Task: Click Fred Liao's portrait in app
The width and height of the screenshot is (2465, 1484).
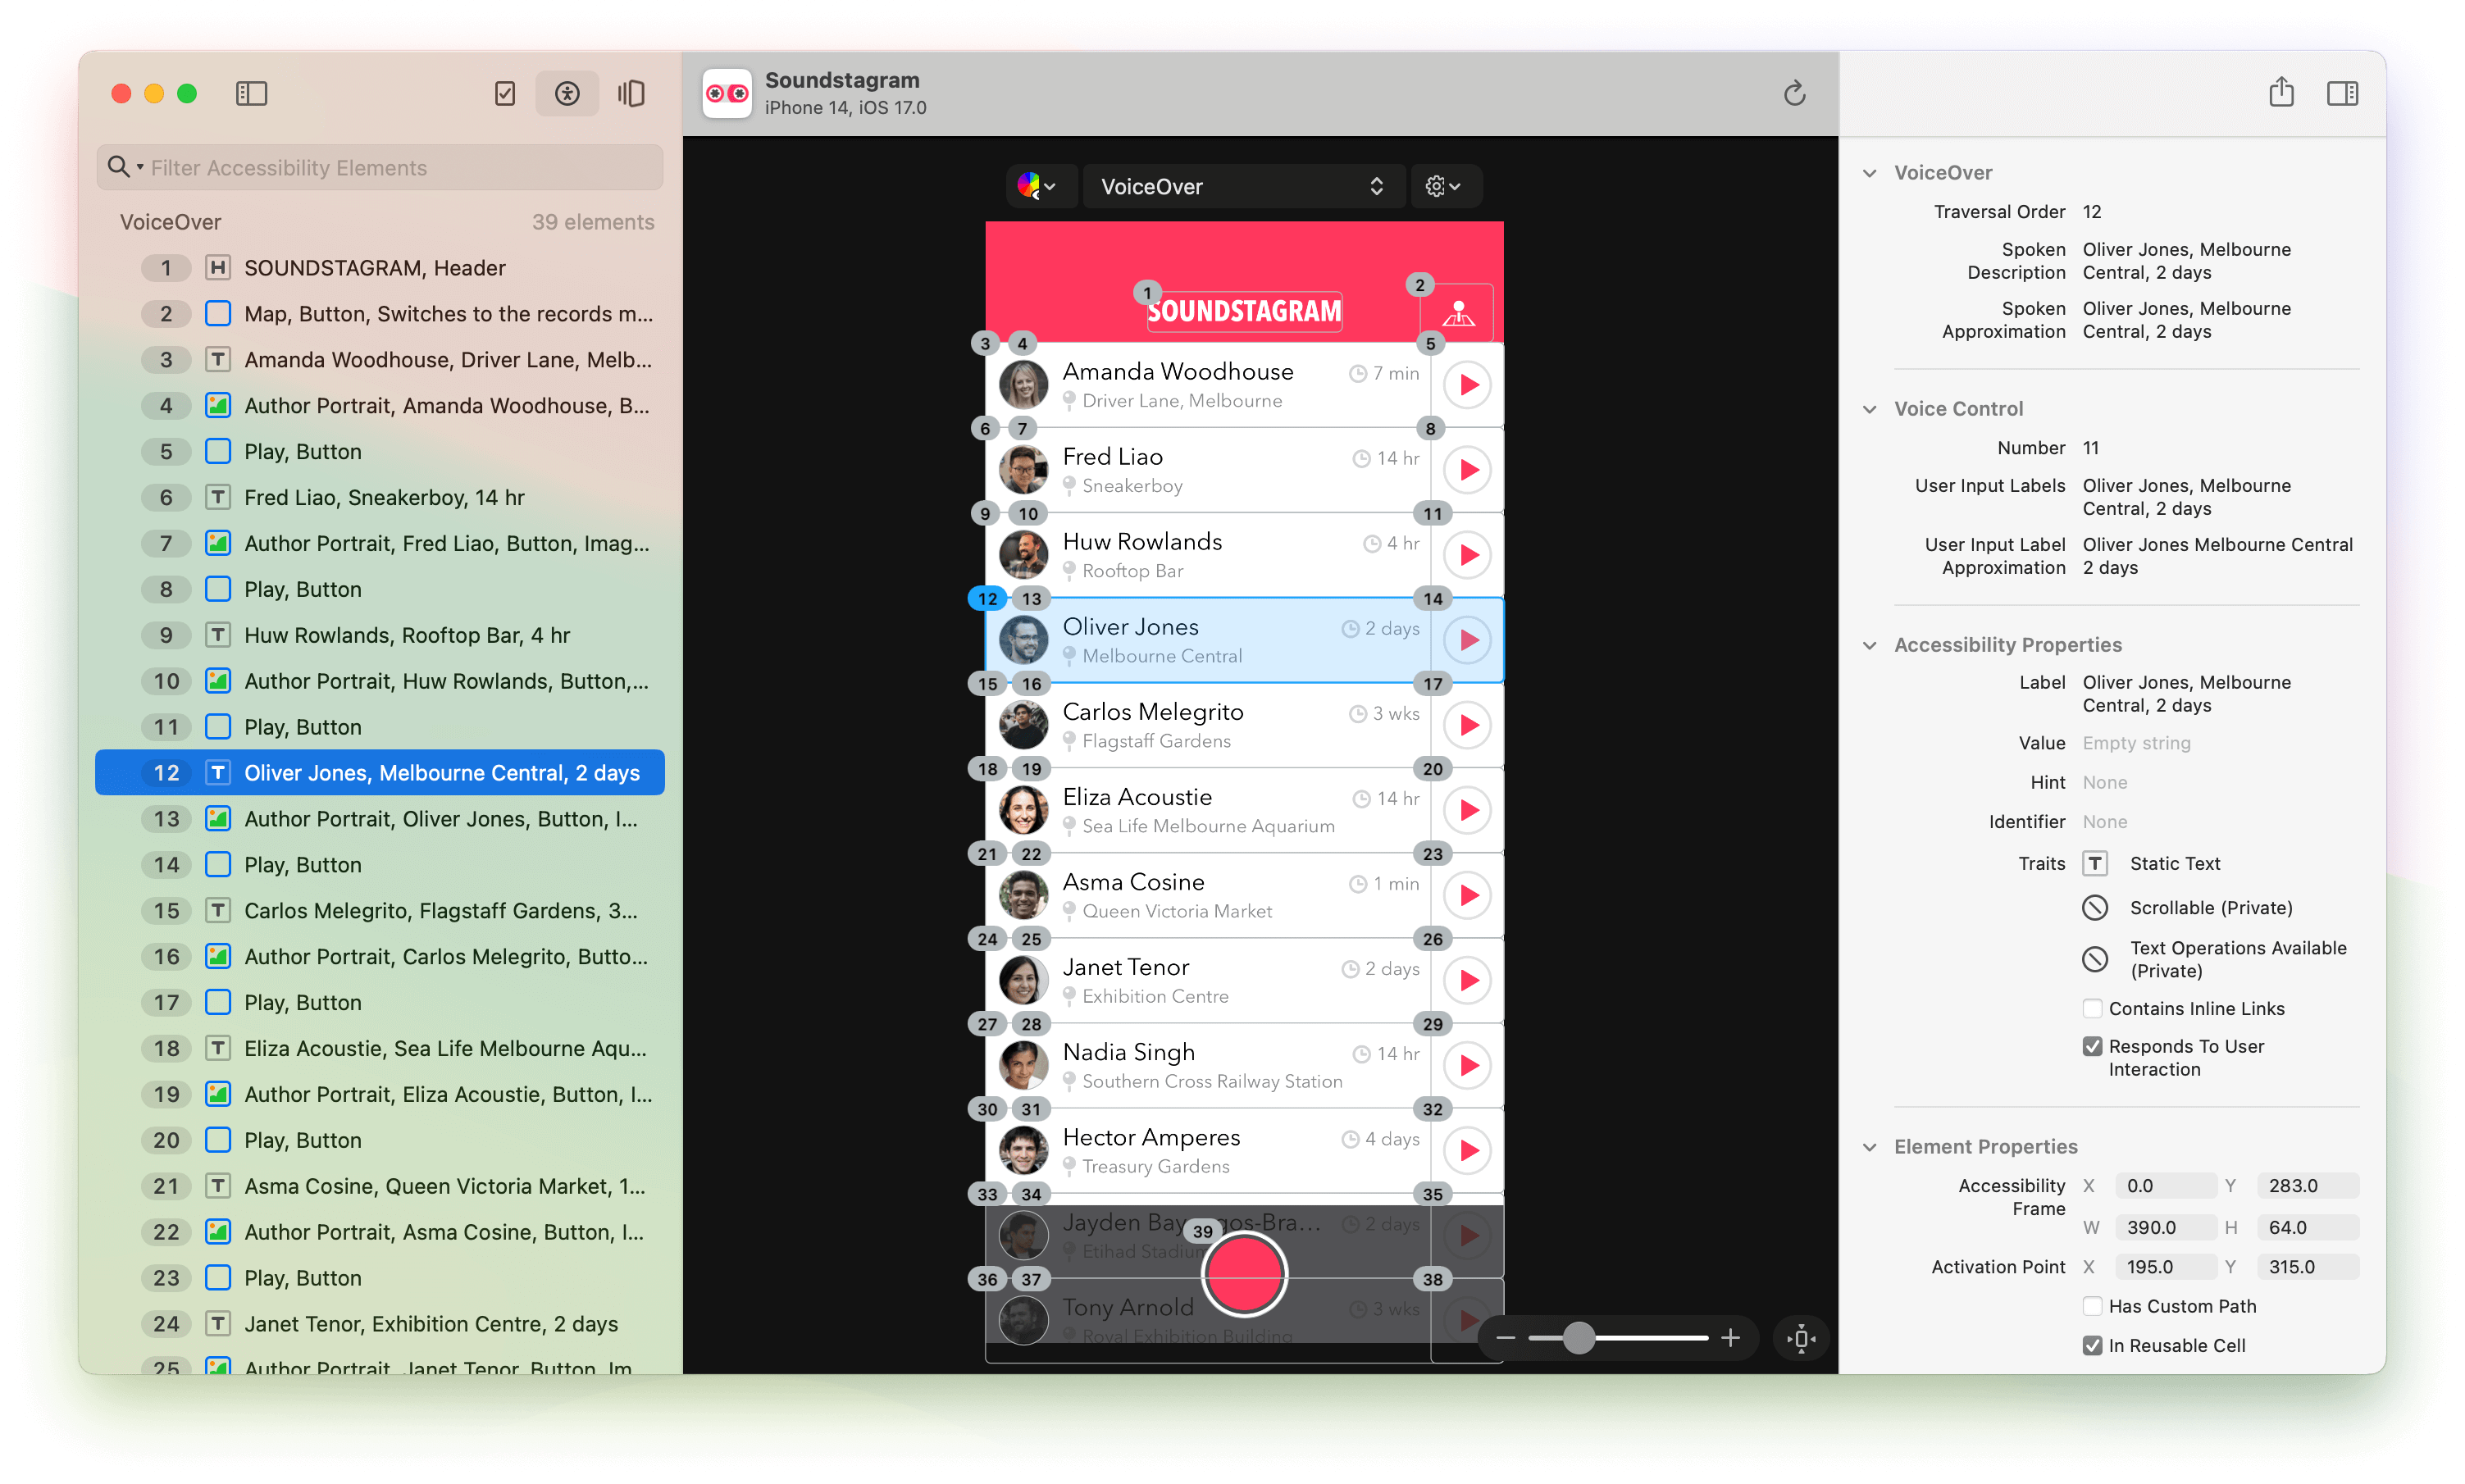Action: [x=1023, y=470]
